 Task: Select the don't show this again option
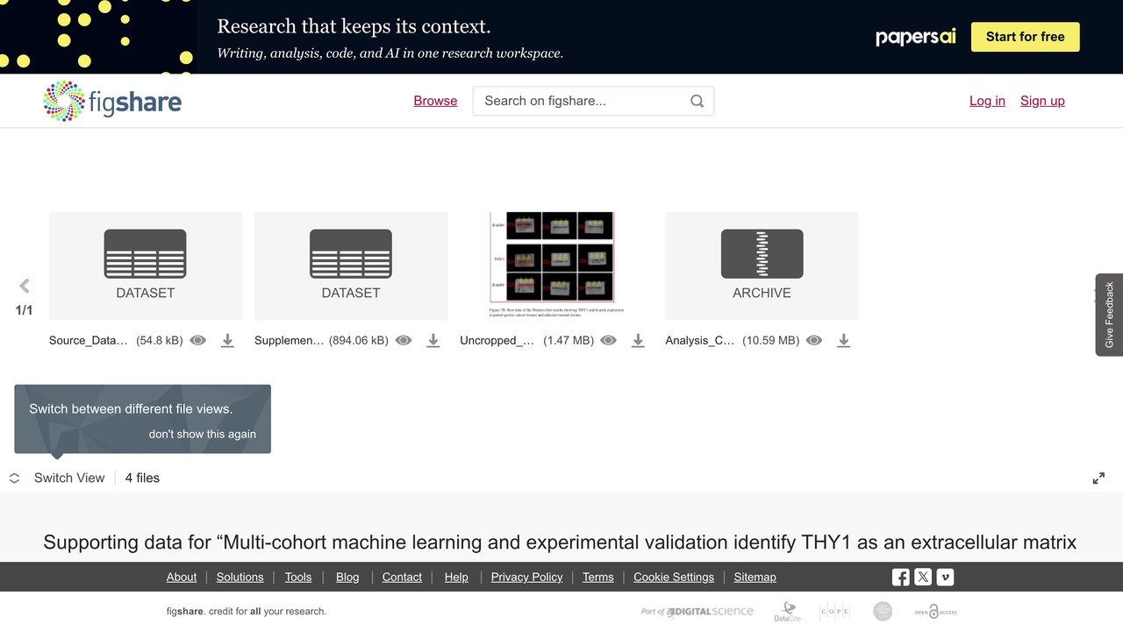pyautogui.click(x=203, y=434)
